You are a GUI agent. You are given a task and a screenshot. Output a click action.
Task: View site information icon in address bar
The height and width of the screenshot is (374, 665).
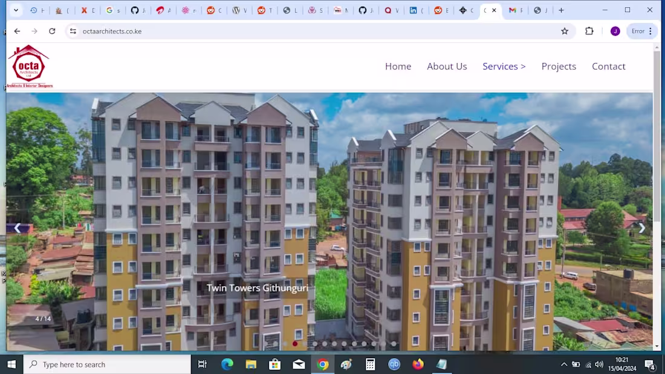pyautogui.click(x=73, y=31)
